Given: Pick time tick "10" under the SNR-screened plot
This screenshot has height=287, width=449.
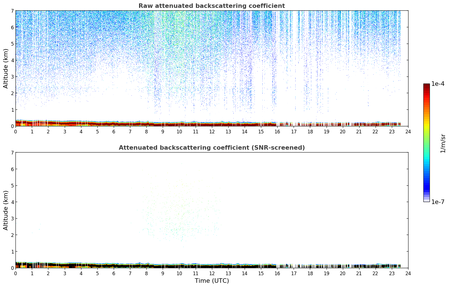Looking at the screenshot, I should pyautogui.click(x=179, y=273).
